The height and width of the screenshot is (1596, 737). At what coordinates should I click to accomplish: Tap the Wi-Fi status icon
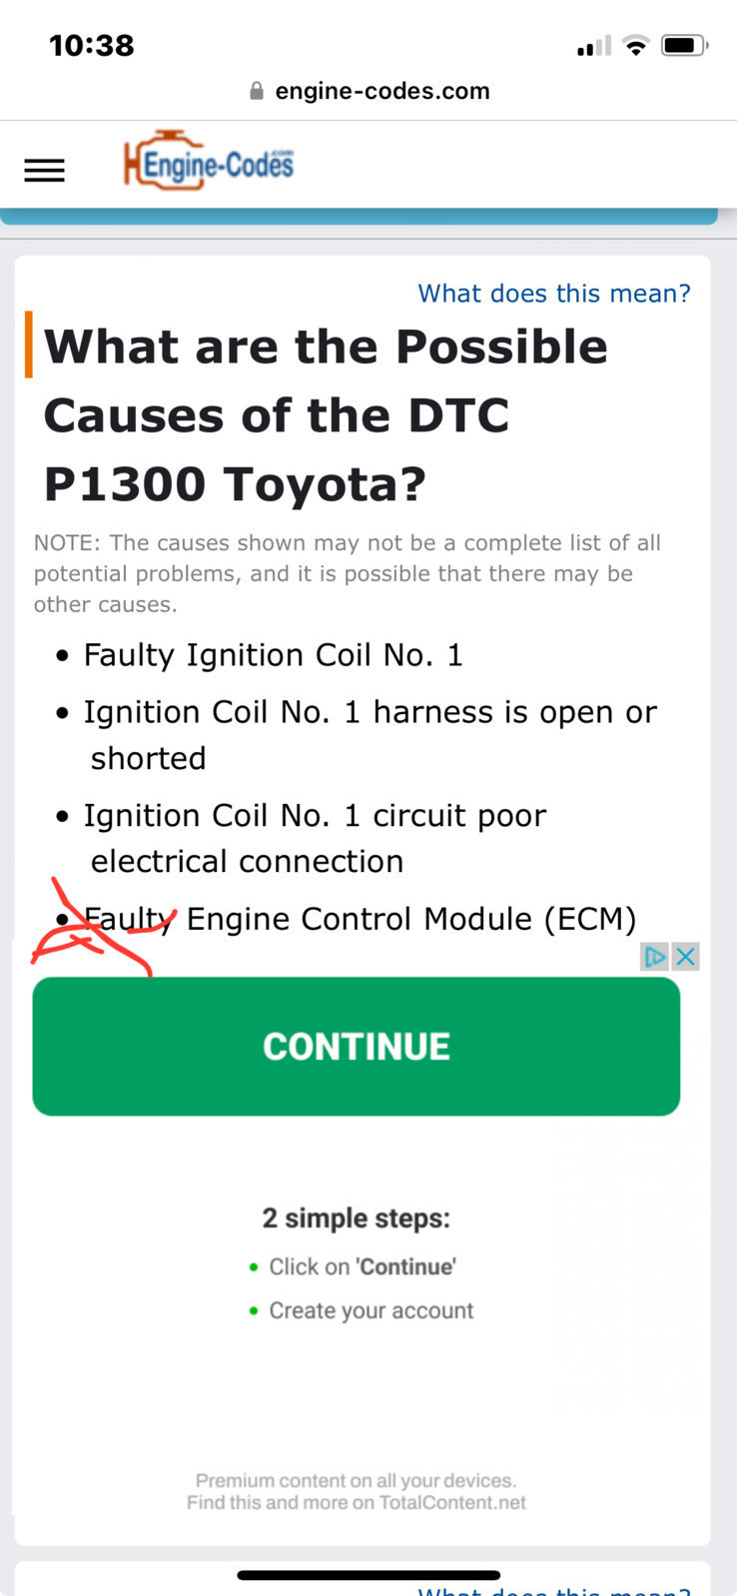(635, 45)
